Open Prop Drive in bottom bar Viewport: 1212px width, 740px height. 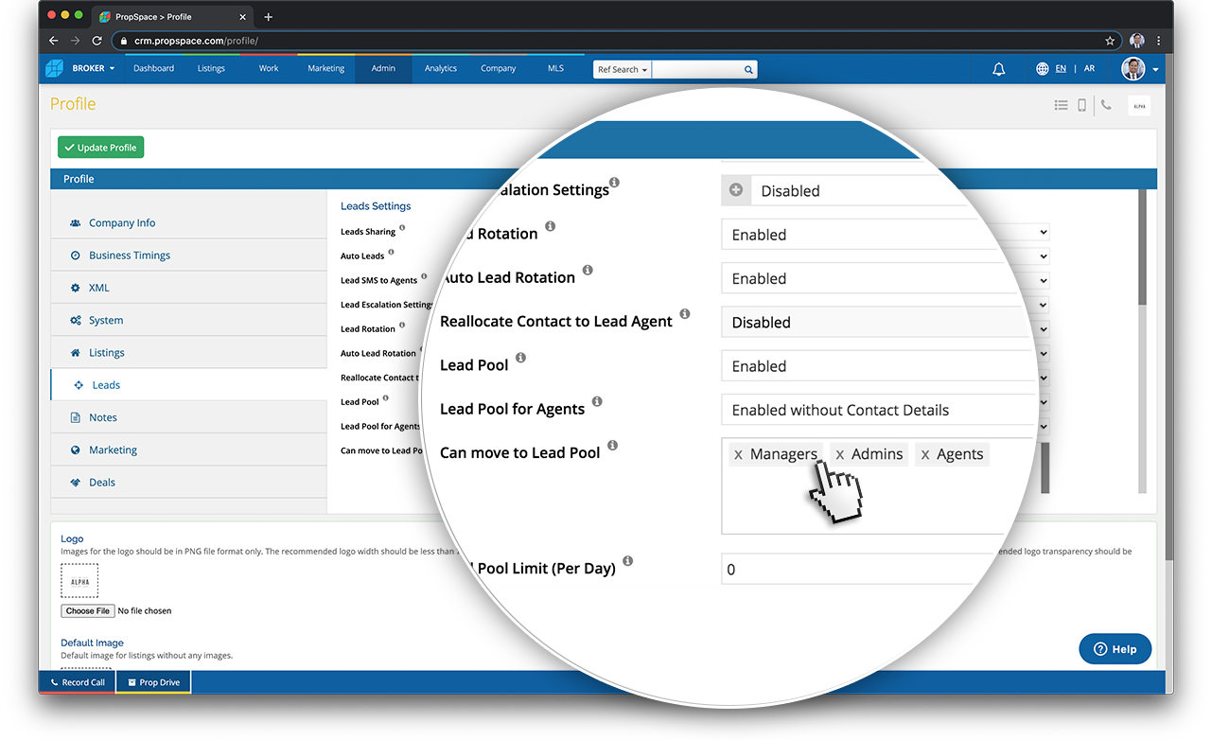click(153, 682)
